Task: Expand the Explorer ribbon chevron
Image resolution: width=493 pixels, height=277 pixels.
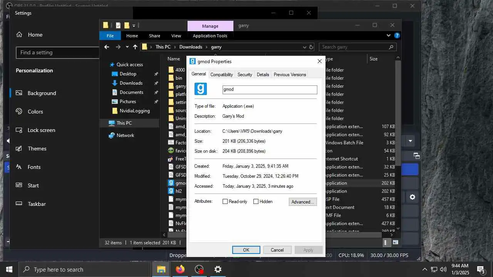Action: click(x=388, y=35)
